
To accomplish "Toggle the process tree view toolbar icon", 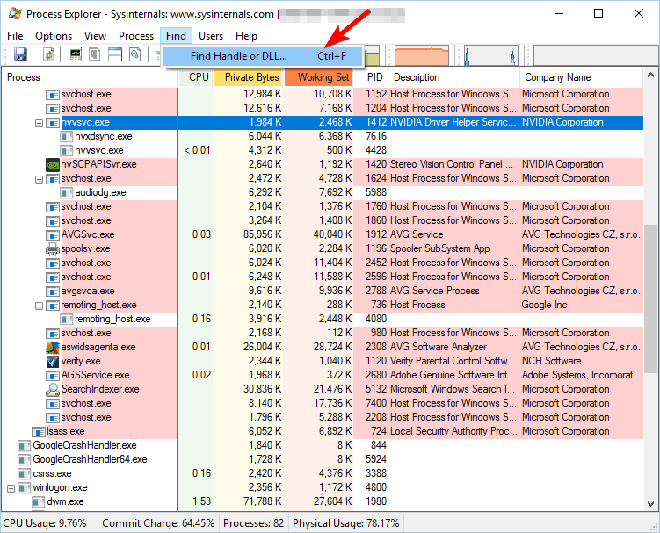I will click(x=95, y=54).
